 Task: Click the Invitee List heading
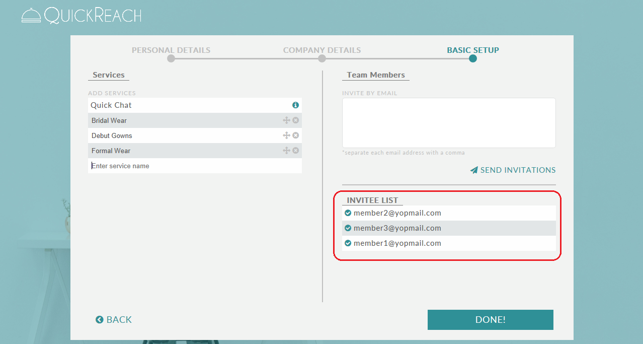click(x=372, y=200)
